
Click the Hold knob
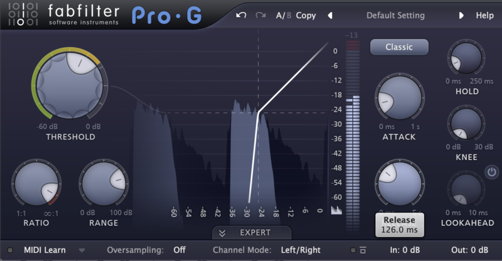click(x=466, y=58)
